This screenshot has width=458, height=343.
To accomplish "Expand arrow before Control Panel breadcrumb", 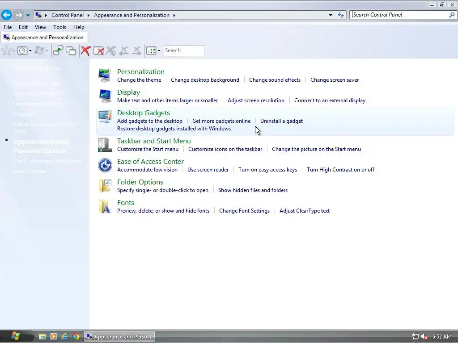I will pos(46,15).
